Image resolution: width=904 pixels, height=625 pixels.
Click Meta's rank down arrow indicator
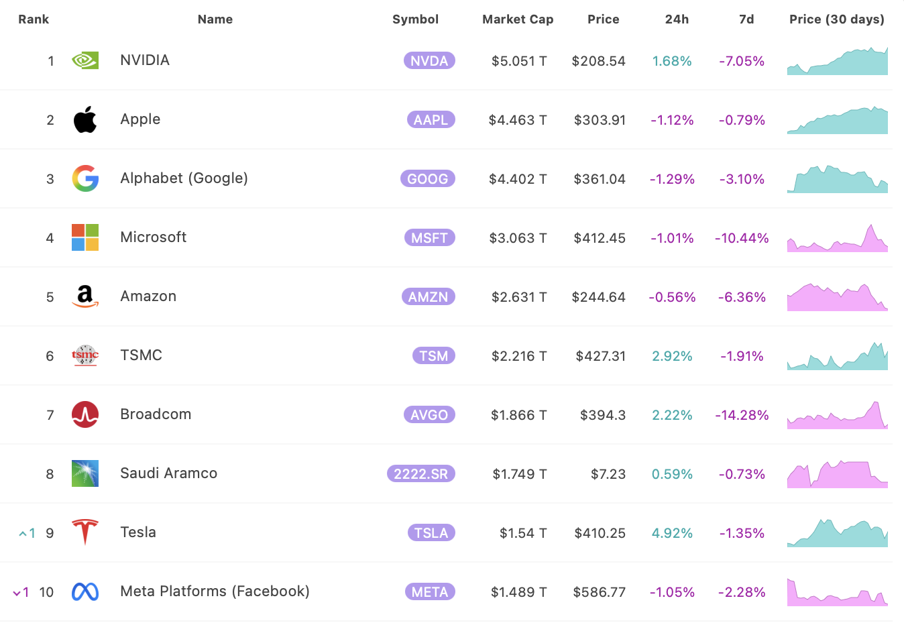point(21,592)
